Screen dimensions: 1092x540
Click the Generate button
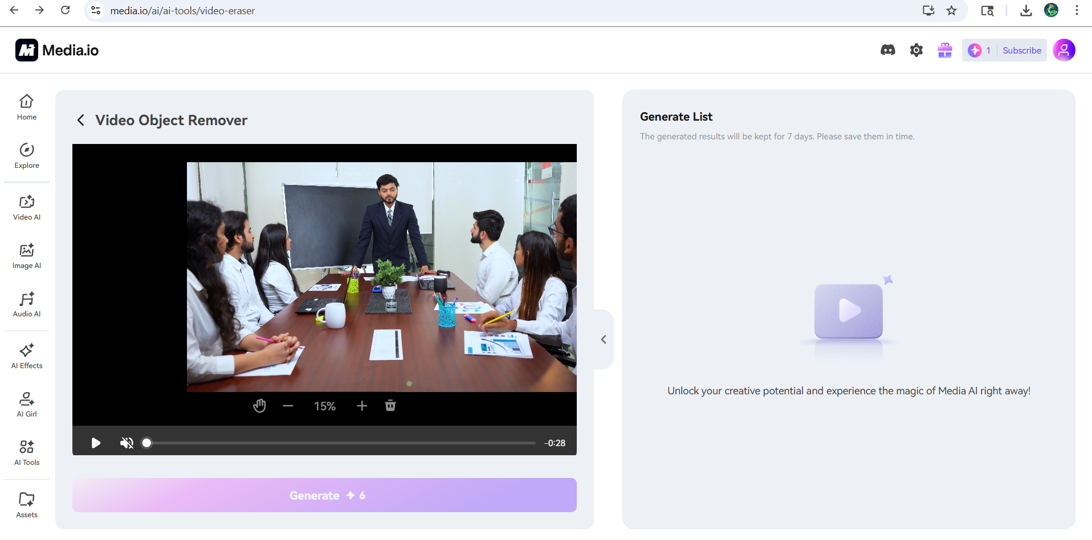[x=324, y=495]
